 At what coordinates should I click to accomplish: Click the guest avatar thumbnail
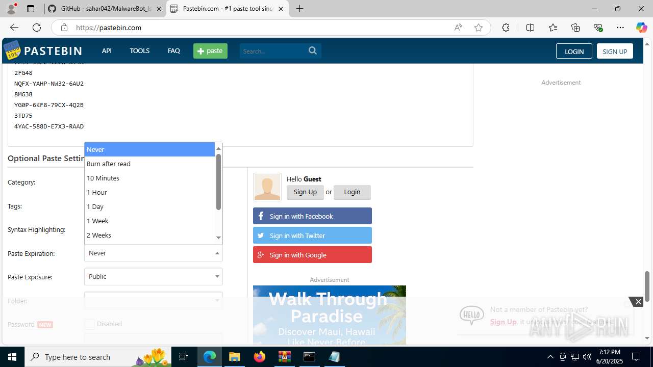pos(267,187)
